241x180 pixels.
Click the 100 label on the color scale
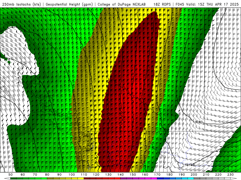(72, 175)
